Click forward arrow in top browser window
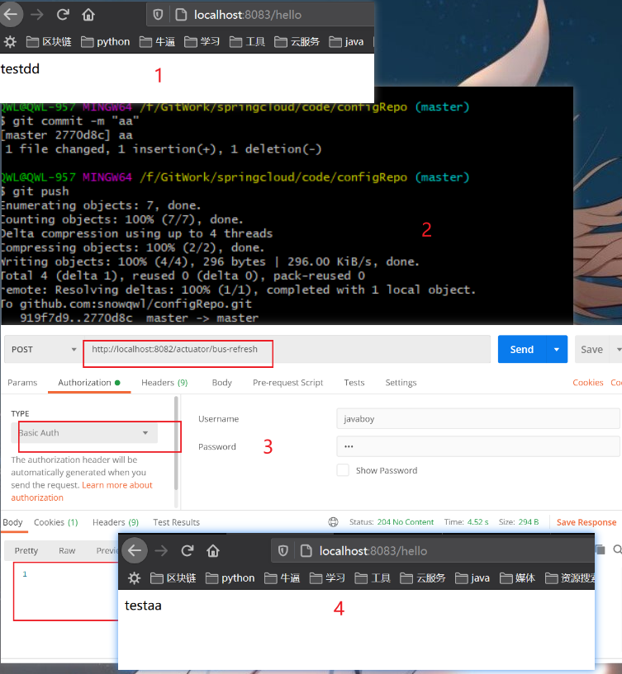622x674 pixels. (37, 15)
